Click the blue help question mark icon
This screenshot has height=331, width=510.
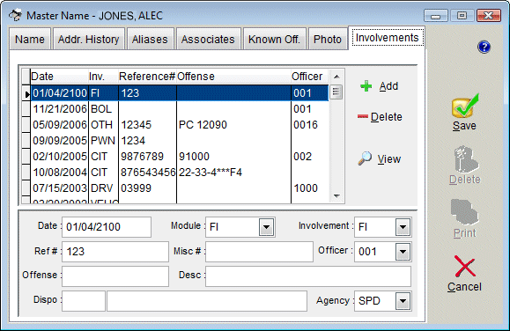pyautogui.click(x=484, y=47)
